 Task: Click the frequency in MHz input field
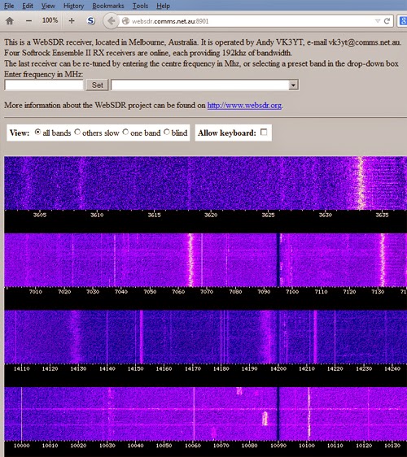pyautogui.click(x=44, y=85)
